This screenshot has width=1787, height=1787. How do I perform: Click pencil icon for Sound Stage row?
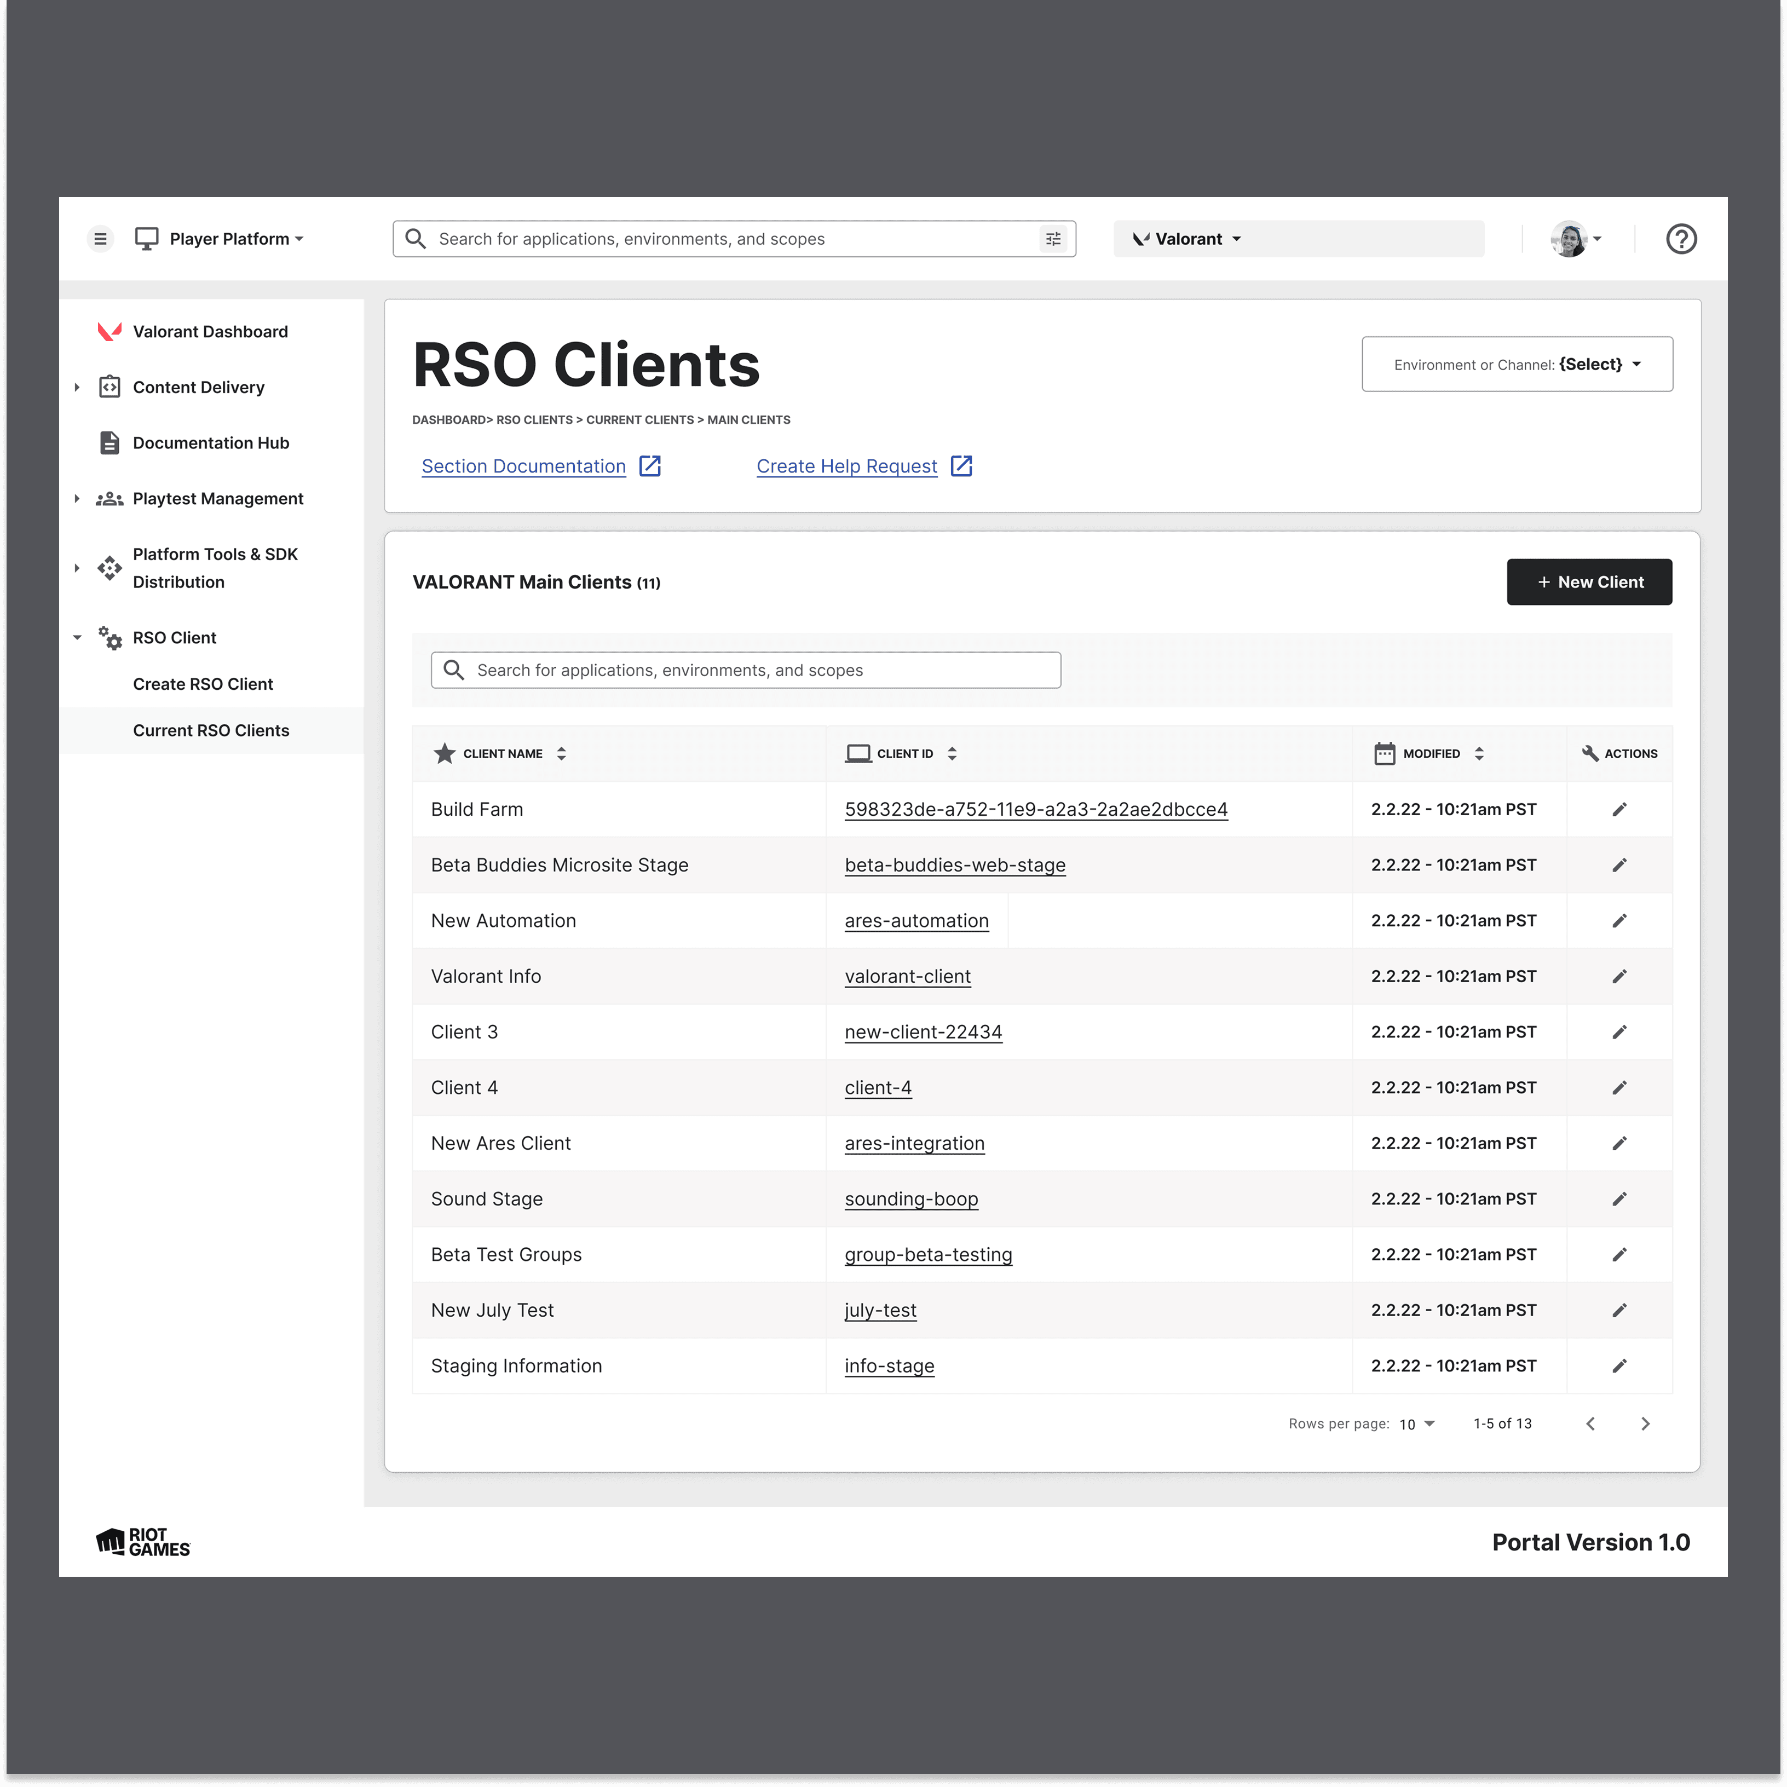(x=1619, y=1199)
